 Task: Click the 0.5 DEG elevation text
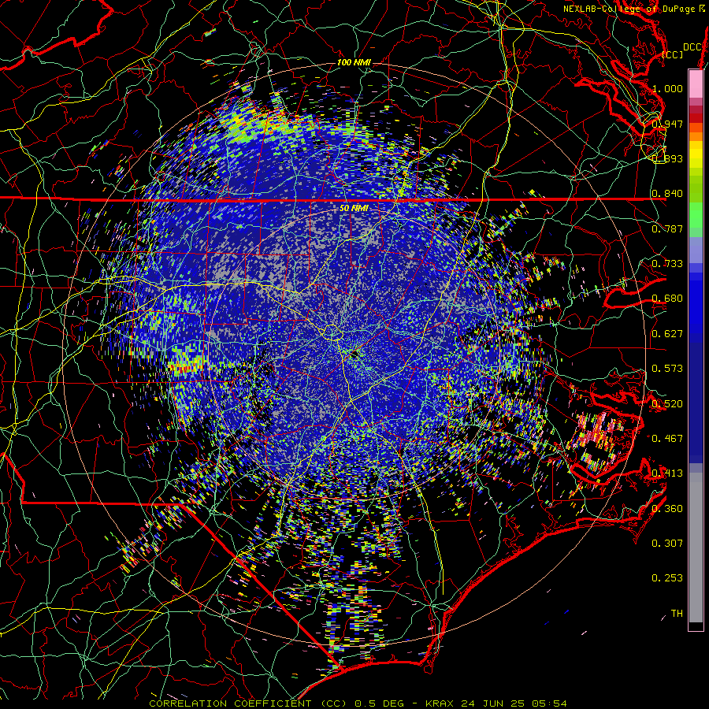coord(380,703)
